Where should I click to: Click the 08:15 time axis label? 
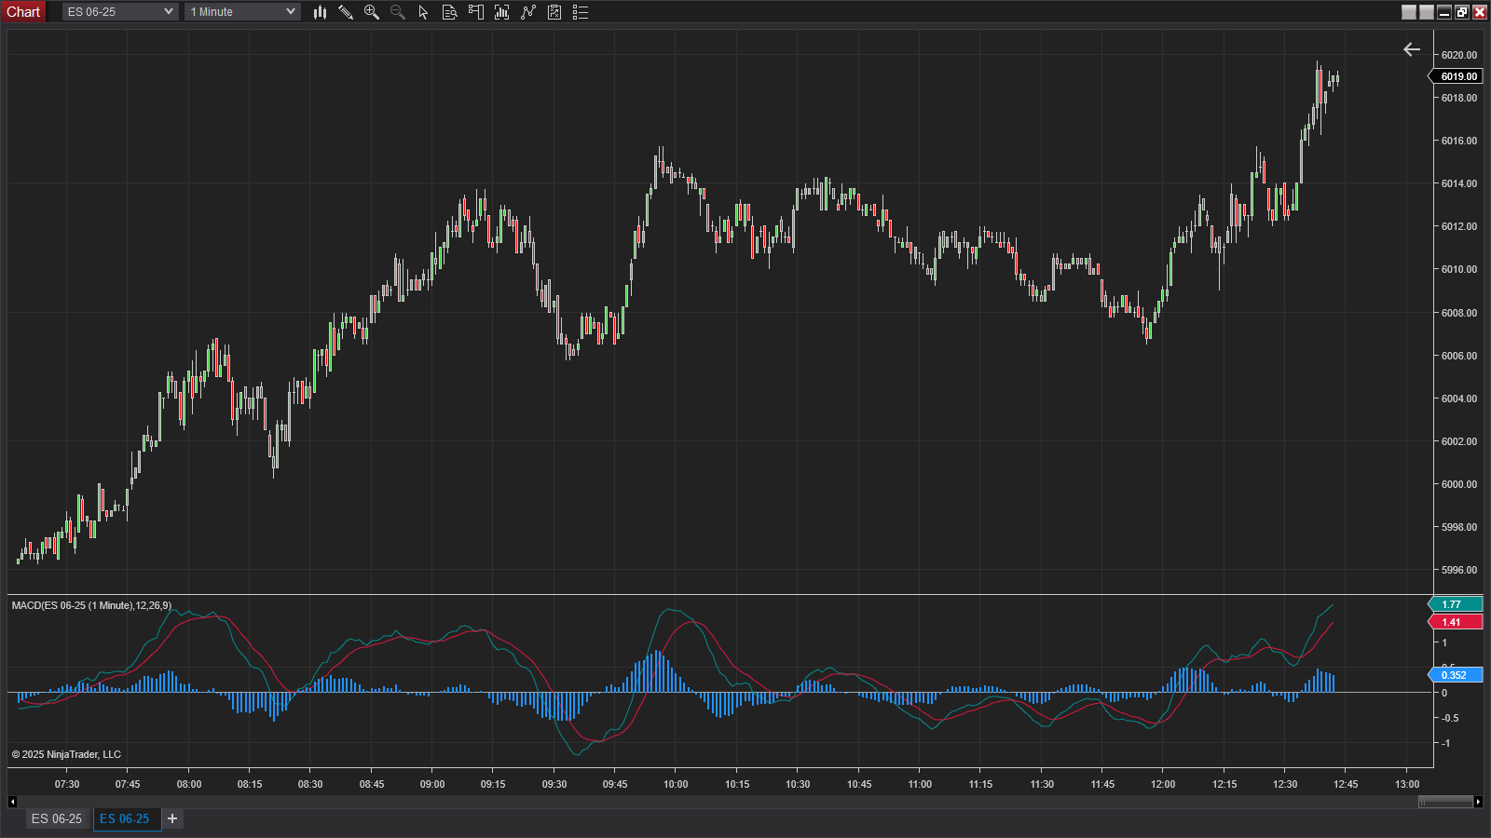(250, 784)
